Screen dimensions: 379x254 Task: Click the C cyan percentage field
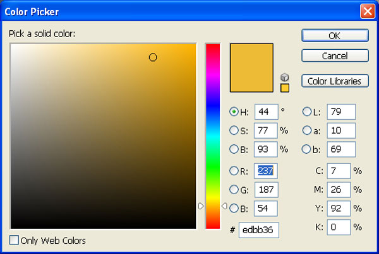tap(339, 171)
